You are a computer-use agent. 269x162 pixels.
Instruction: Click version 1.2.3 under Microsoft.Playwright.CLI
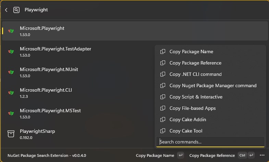(x=24, y=96)
